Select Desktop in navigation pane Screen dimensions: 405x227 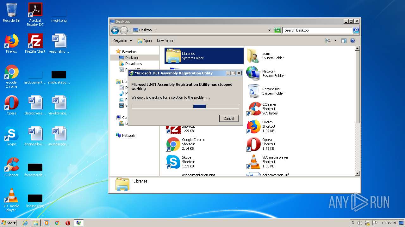click(x=131, y=58)
